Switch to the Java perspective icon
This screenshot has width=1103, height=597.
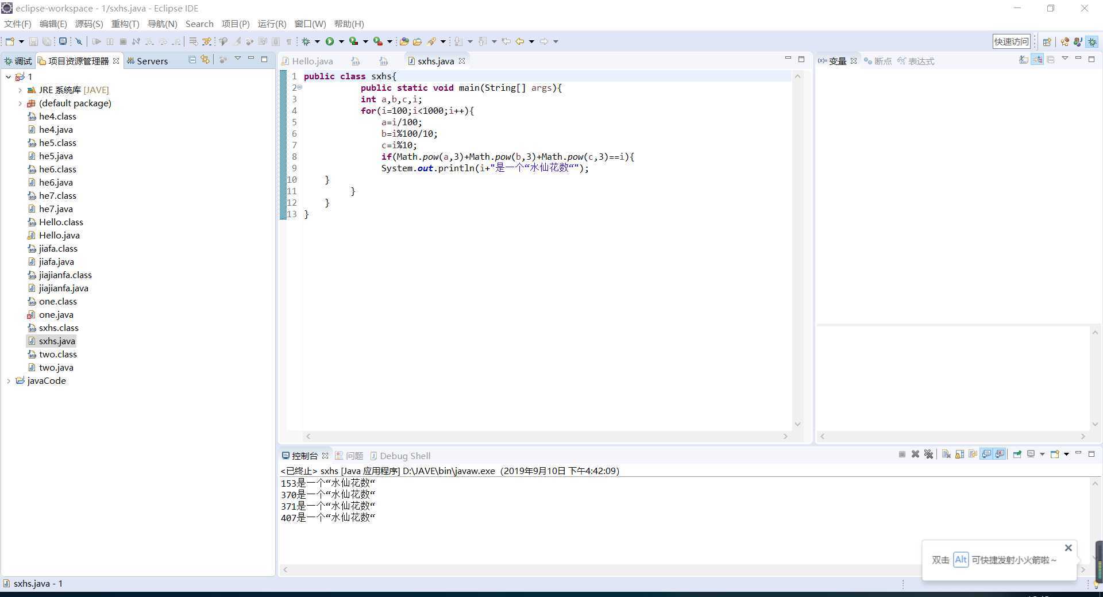click(1078, 41)
